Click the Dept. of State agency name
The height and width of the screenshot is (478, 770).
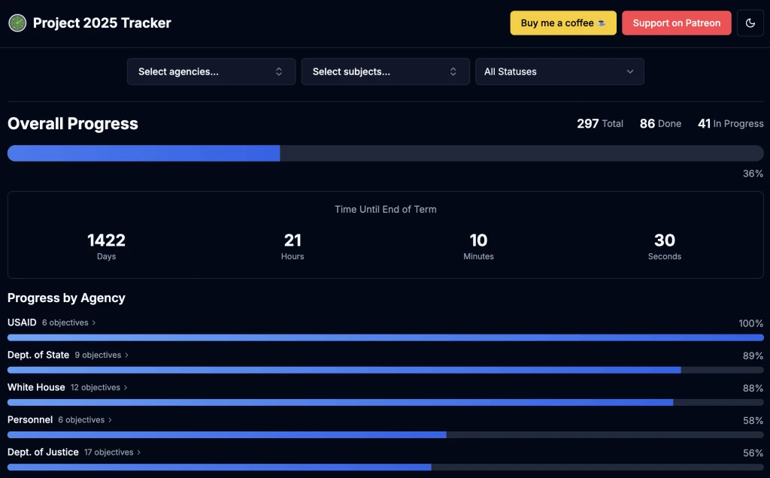(38, 355)
